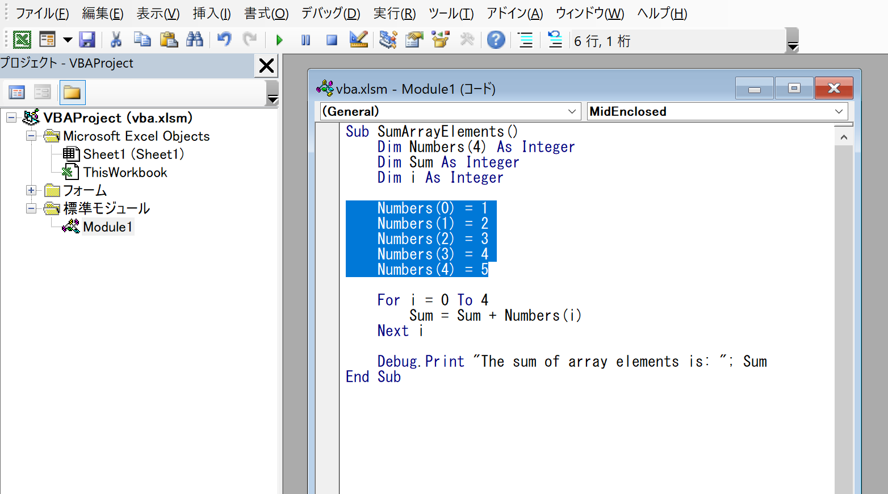The width and height of the screenshot is (888, 494).
Task: Open the 挿入(I) menu
Action: (x=212, y=13)
